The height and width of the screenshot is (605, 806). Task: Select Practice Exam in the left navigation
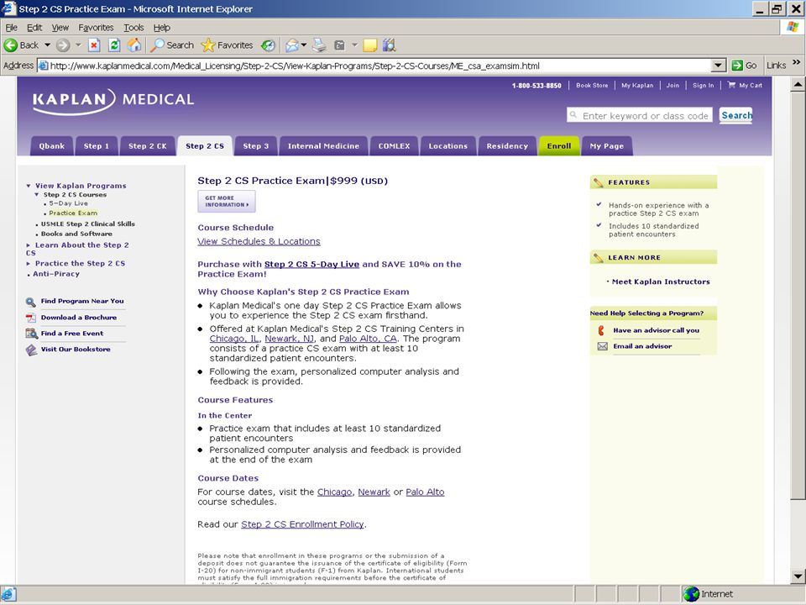click(73, 213)
